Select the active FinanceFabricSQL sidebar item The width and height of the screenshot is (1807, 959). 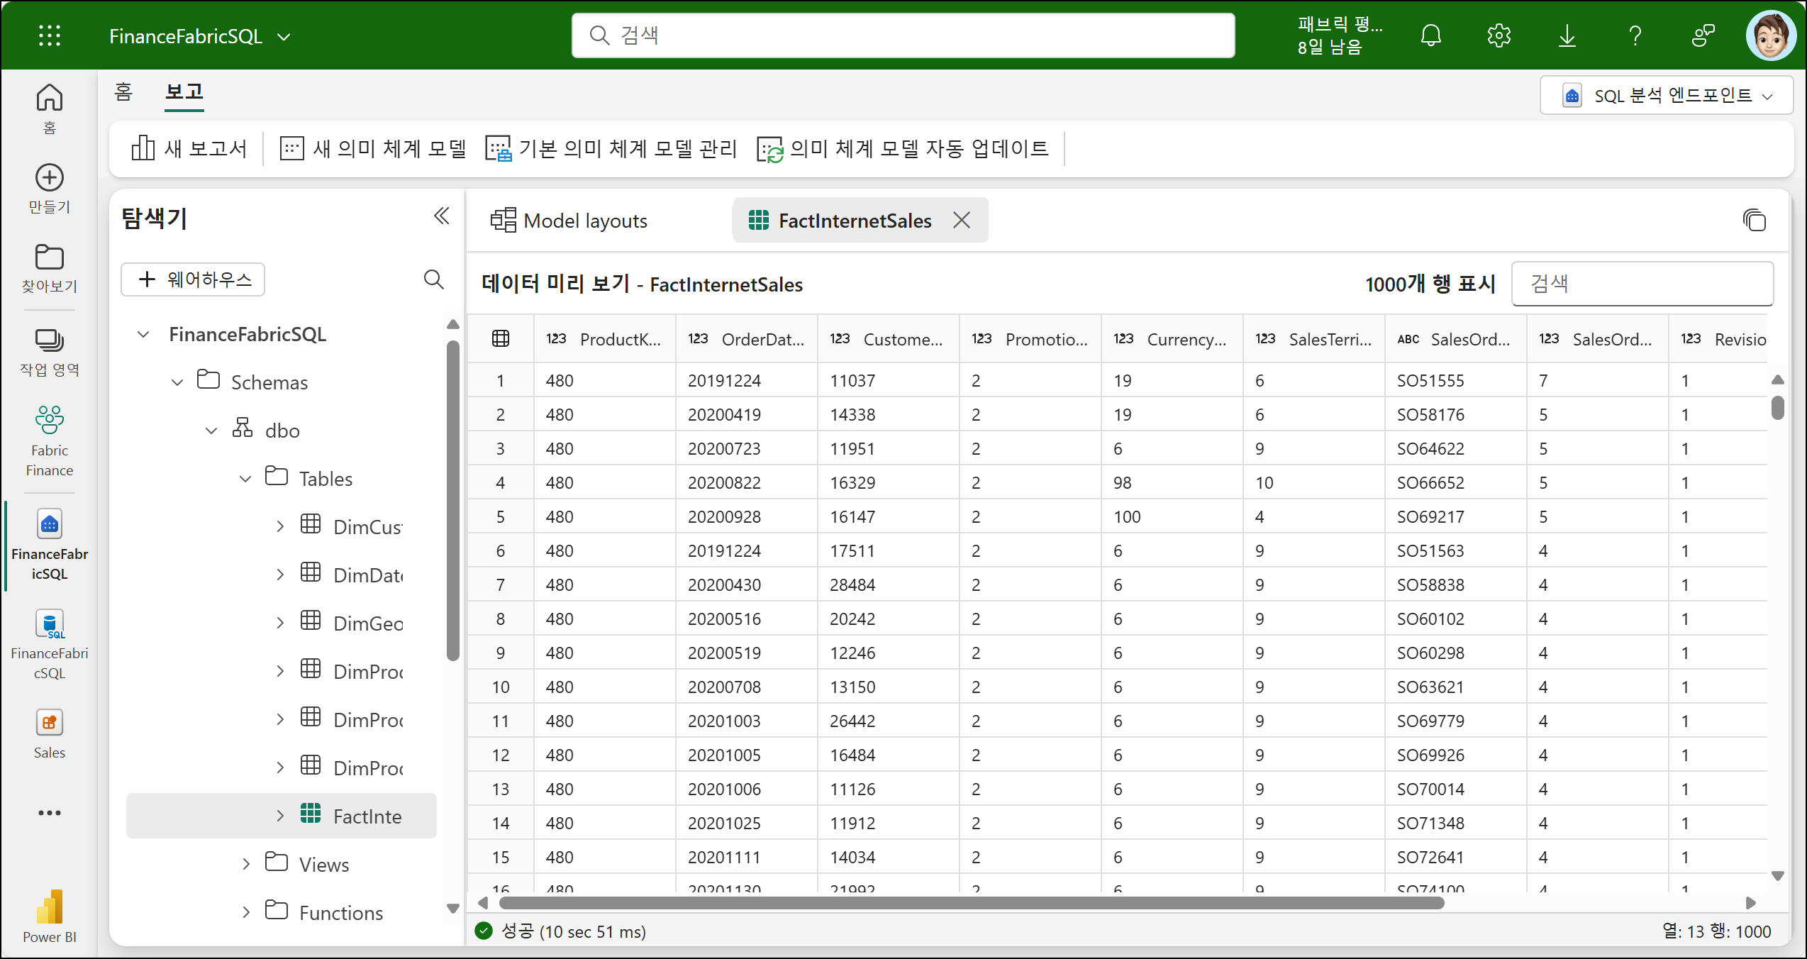pyautogui.click(x=50, y=544)
